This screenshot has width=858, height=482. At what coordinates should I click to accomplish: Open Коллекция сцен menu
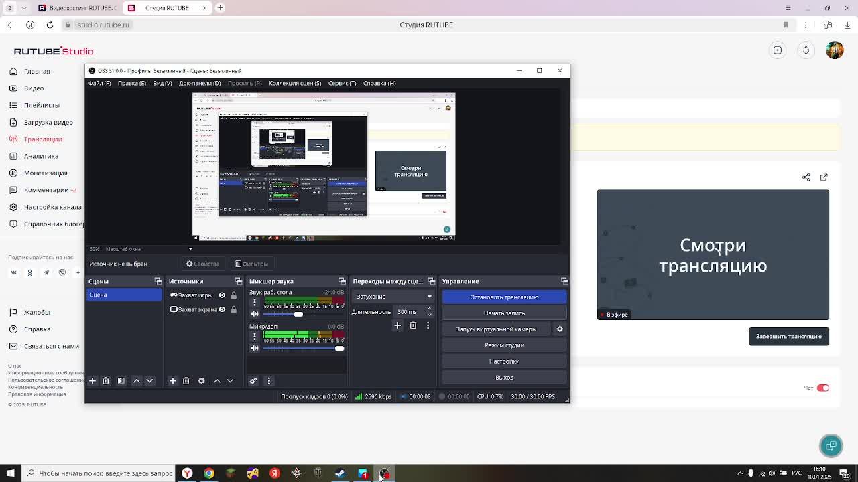pyautogui.click(x=295, y=83)
